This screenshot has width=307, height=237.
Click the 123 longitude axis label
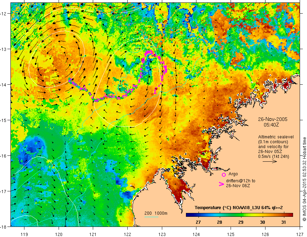162,234
